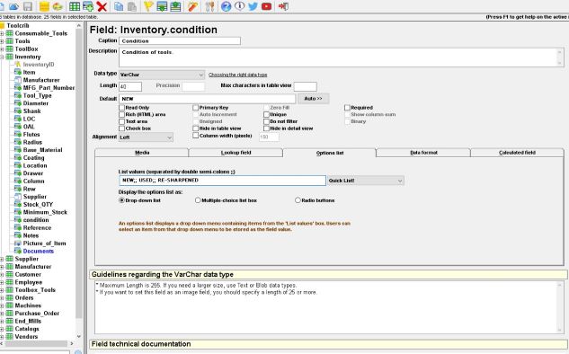Check the Text area option
Image resolution: width=569 pixels, height=354 pixels.
point(121,121)
